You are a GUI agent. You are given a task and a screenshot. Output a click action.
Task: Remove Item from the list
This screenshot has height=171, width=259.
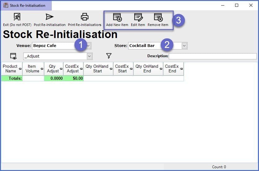tap(158, 18)
